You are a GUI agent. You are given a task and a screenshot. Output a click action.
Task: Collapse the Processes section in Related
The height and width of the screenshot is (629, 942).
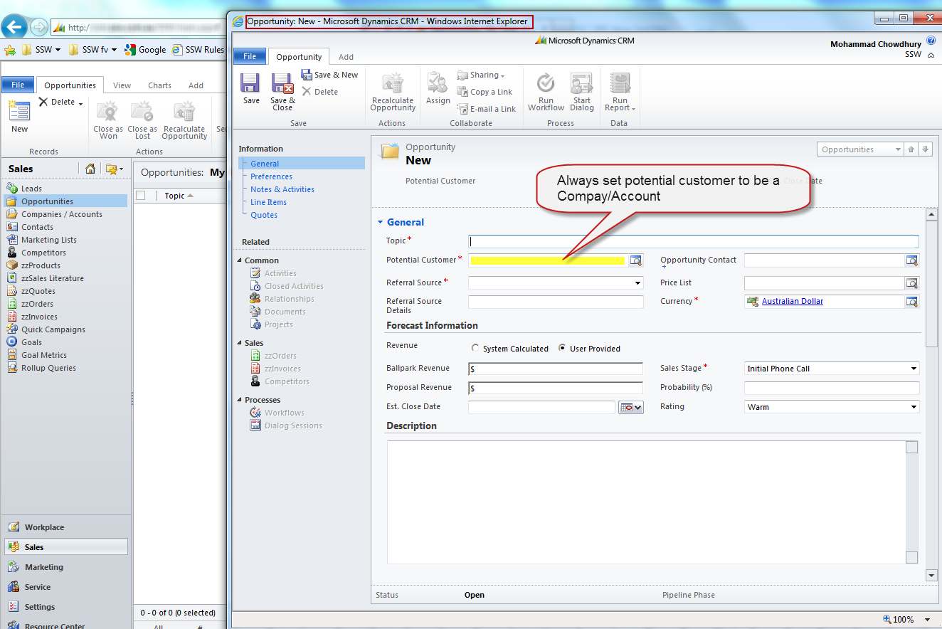(x=239, y=400)
